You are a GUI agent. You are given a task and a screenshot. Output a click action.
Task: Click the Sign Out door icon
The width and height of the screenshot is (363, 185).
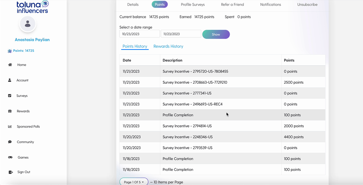11,172
